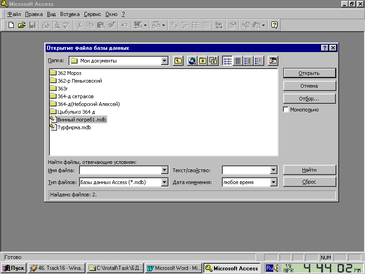Click the speaker volume tray icon
The image size is (365, 274).
pyautogui.click(x=277, y=268)
